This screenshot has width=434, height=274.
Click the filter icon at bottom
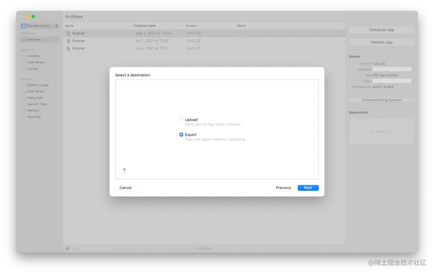coord(67,249)
